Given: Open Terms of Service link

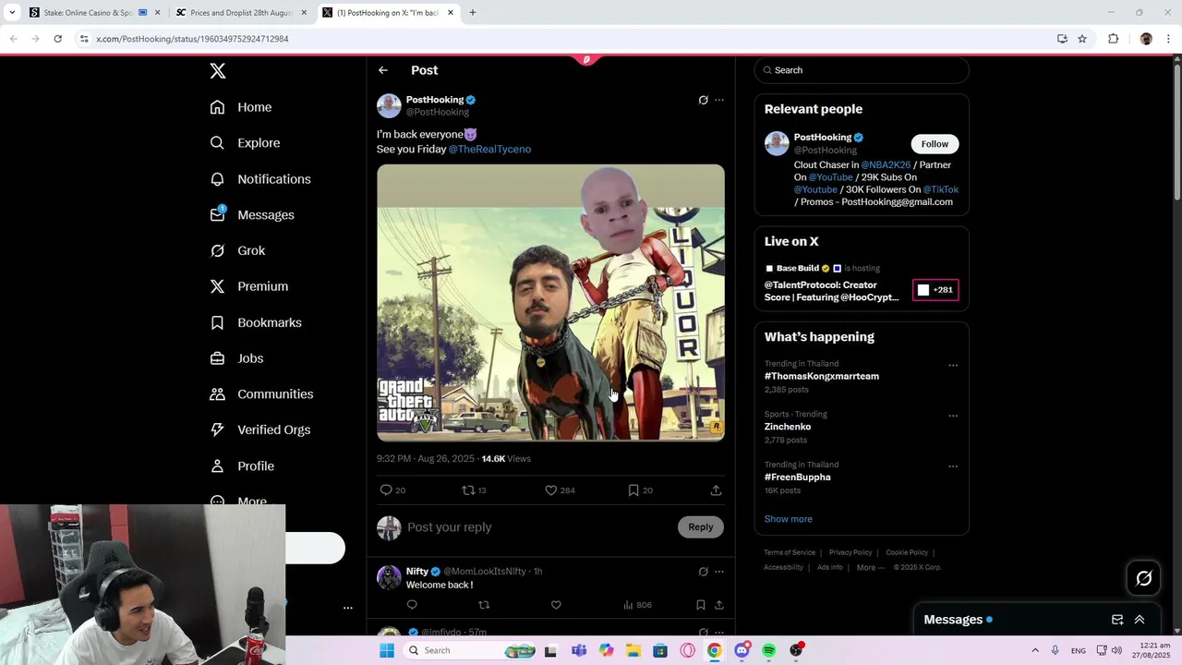Looking at the screenshot, I should click(x=790, y=552).
